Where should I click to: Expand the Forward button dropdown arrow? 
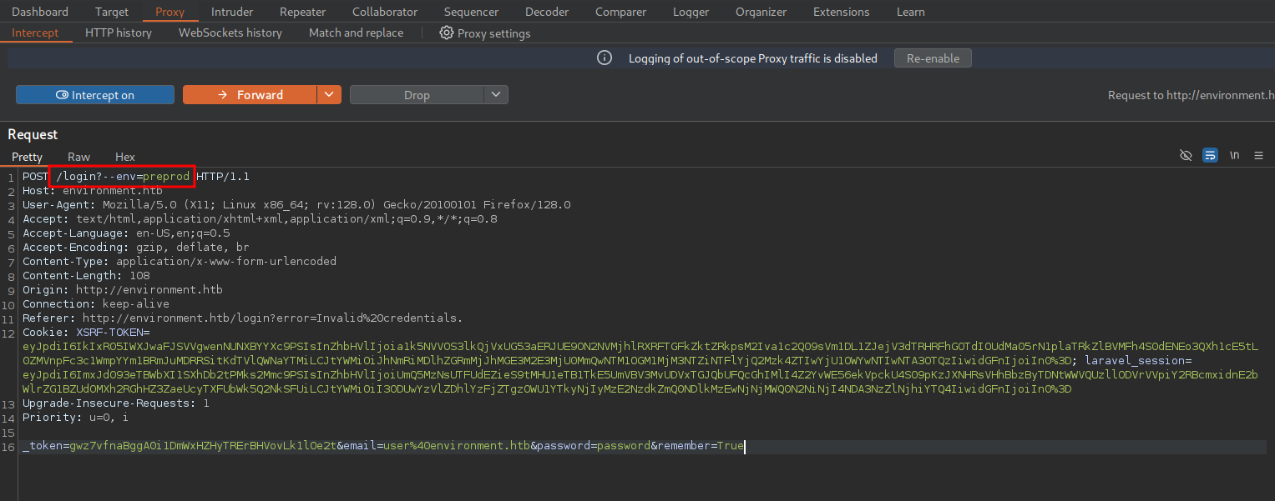pyautogui.click(x=329, y=95)
